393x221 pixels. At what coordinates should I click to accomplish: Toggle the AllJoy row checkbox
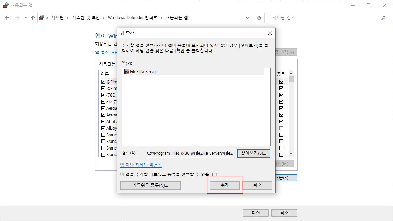click(x=103, y=128)
